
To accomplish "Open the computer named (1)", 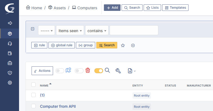I will [42, 95].
